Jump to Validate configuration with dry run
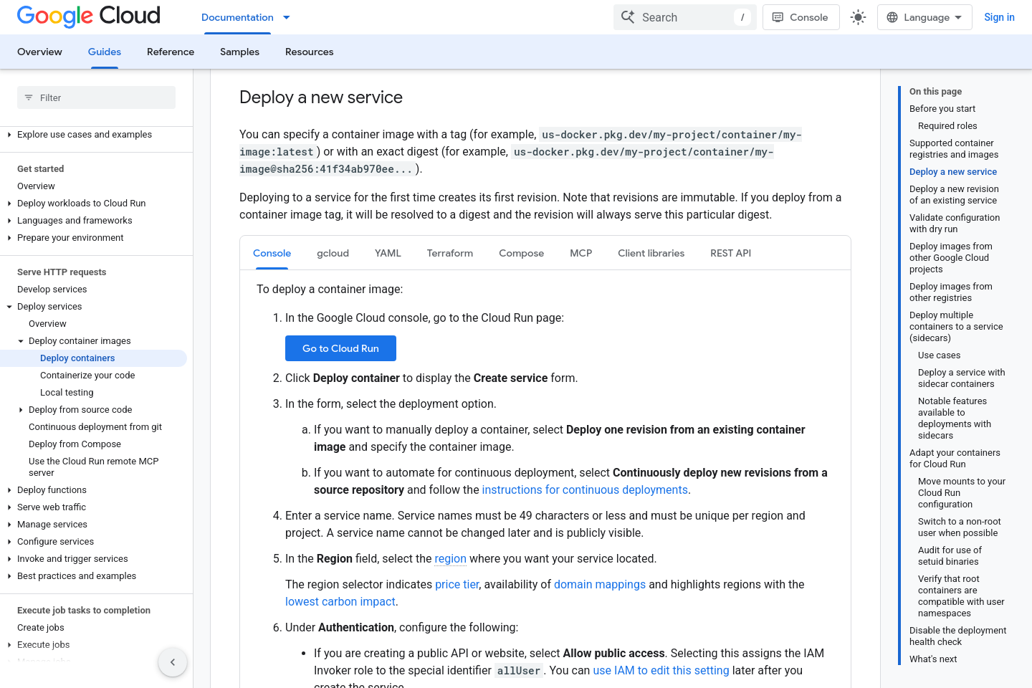This screenshot has height=688, width=1032. click(x=955, y=224)
